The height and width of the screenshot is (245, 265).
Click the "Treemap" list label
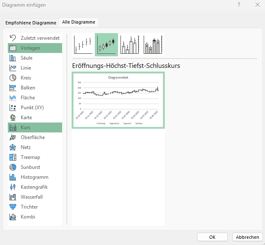tap(30, 157)
